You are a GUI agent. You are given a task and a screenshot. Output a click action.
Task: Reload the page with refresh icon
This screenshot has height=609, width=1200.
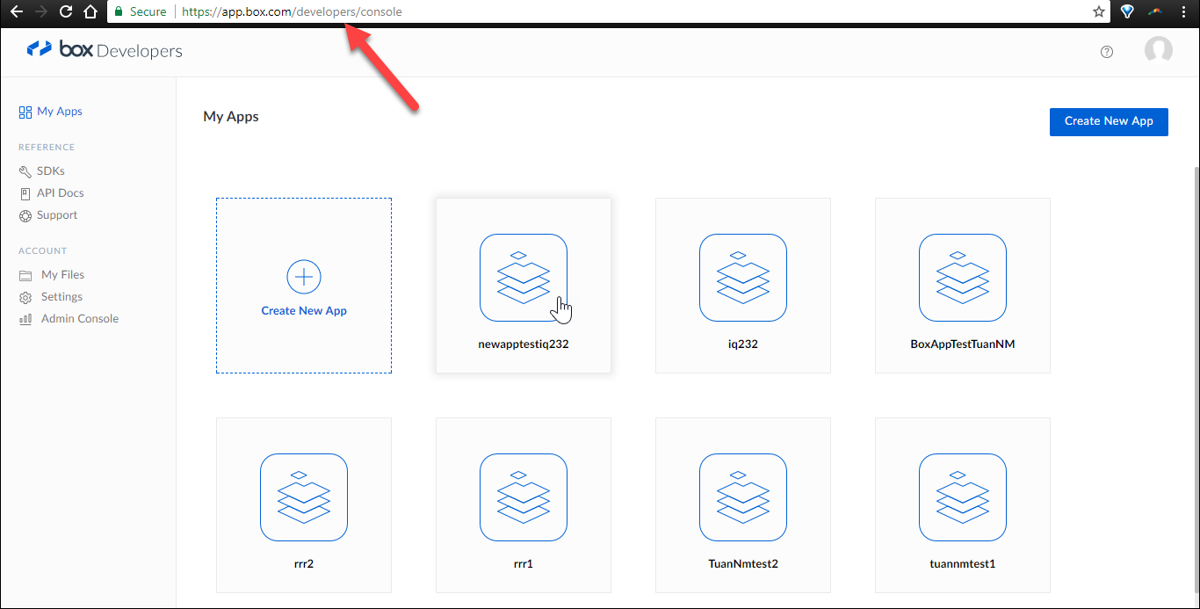[66, 11]
